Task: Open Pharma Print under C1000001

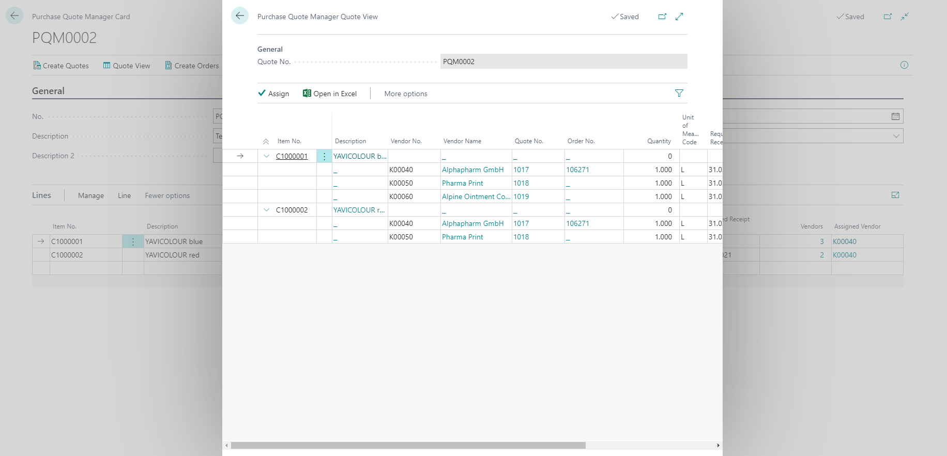Action: pos(462,183)
